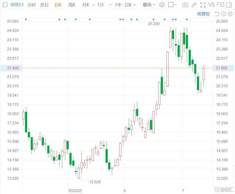Image resolution: width=235 pixels, height=194 pixels.
Task: Open the VS compare function
Action: coord(212,5)
